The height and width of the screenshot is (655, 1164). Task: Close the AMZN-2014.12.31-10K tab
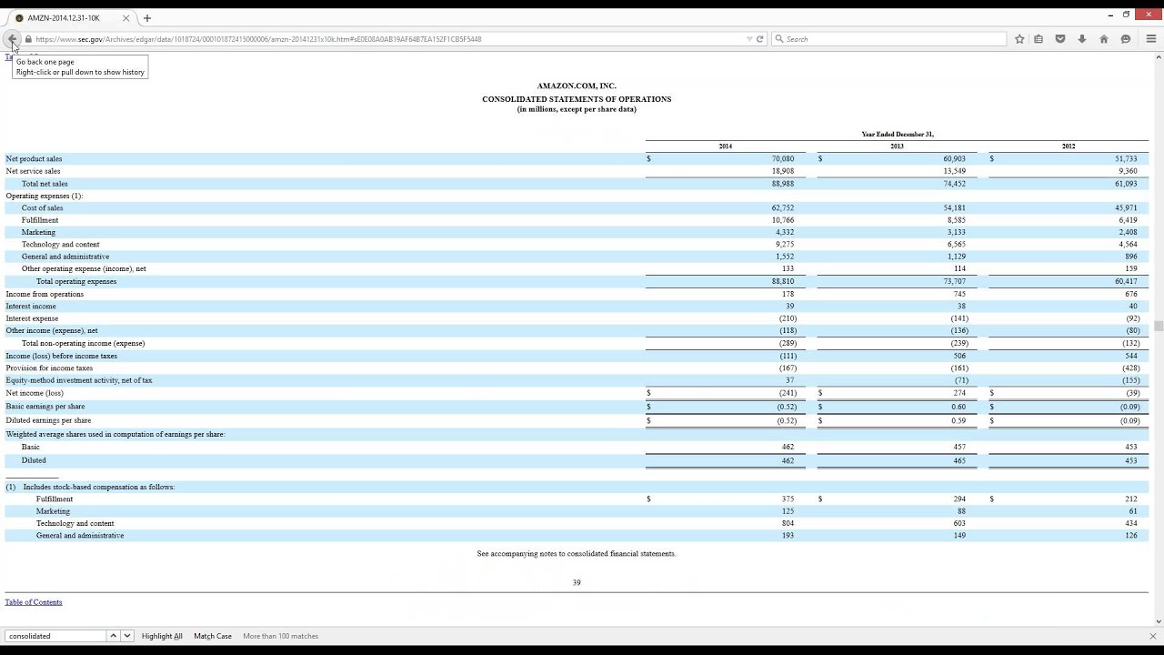126,18
